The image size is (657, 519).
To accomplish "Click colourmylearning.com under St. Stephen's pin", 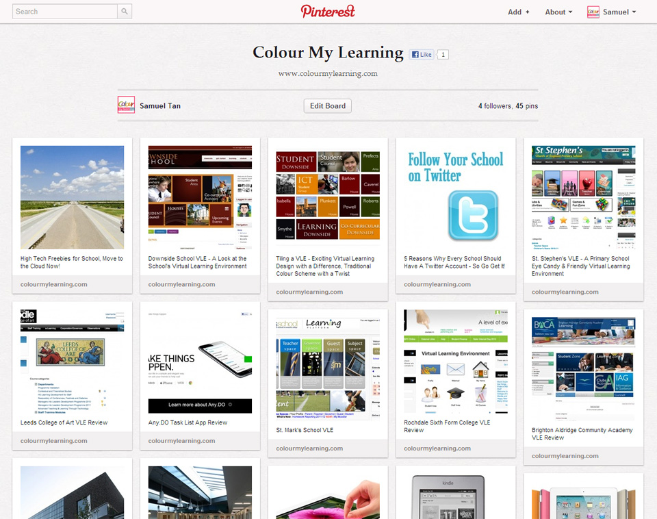I will (x=565, y=292).
